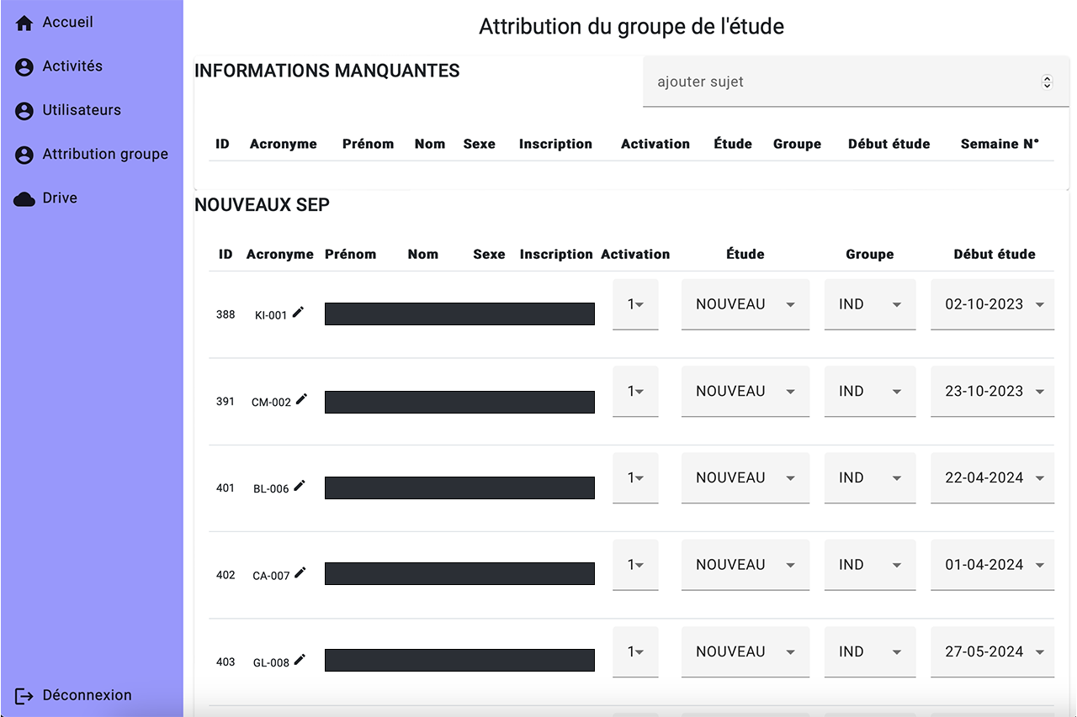The width and height of the screenshot is (1077, 717).
Task: Open Étude dropdown for CM-002
Action: point(745,391)
